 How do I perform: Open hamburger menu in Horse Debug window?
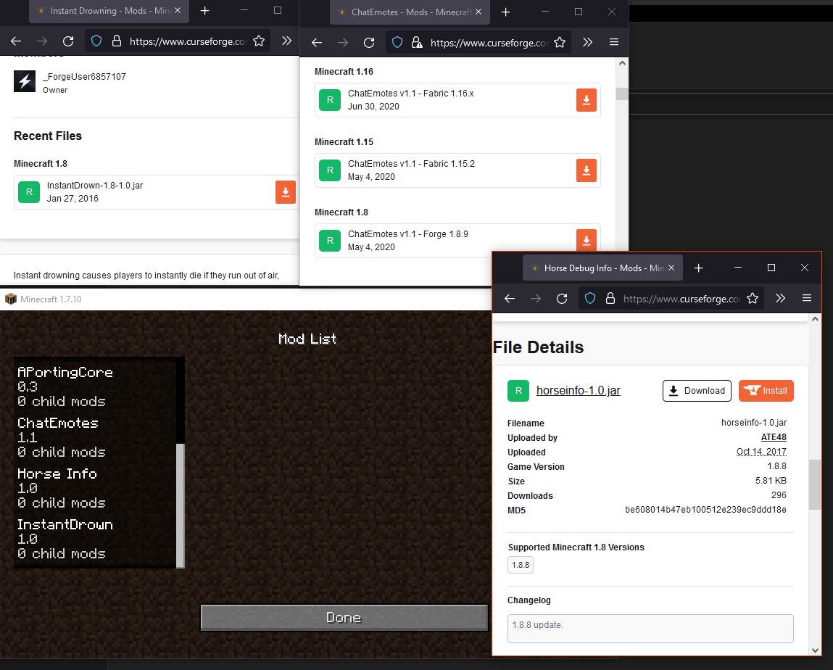806,299
